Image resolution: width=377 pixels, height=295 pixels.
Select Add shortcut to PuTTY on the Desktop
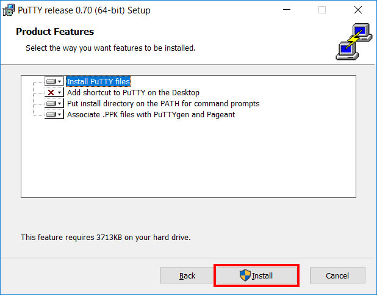coord(133,92)
